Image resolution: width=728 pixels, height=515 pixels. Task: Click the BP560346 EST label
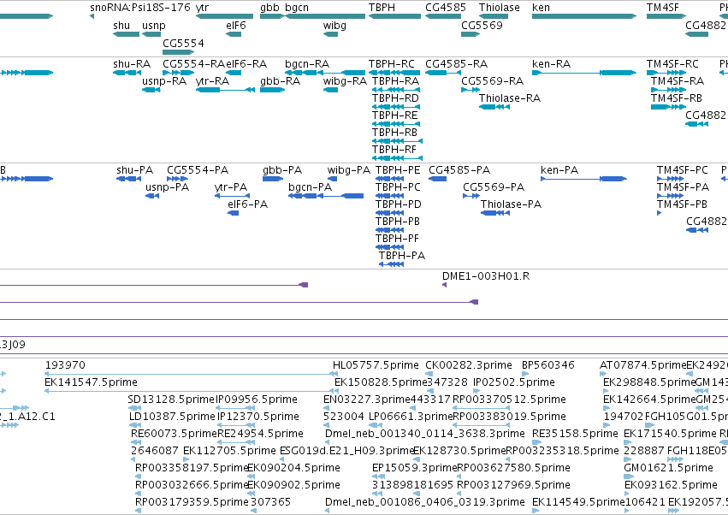548,365
